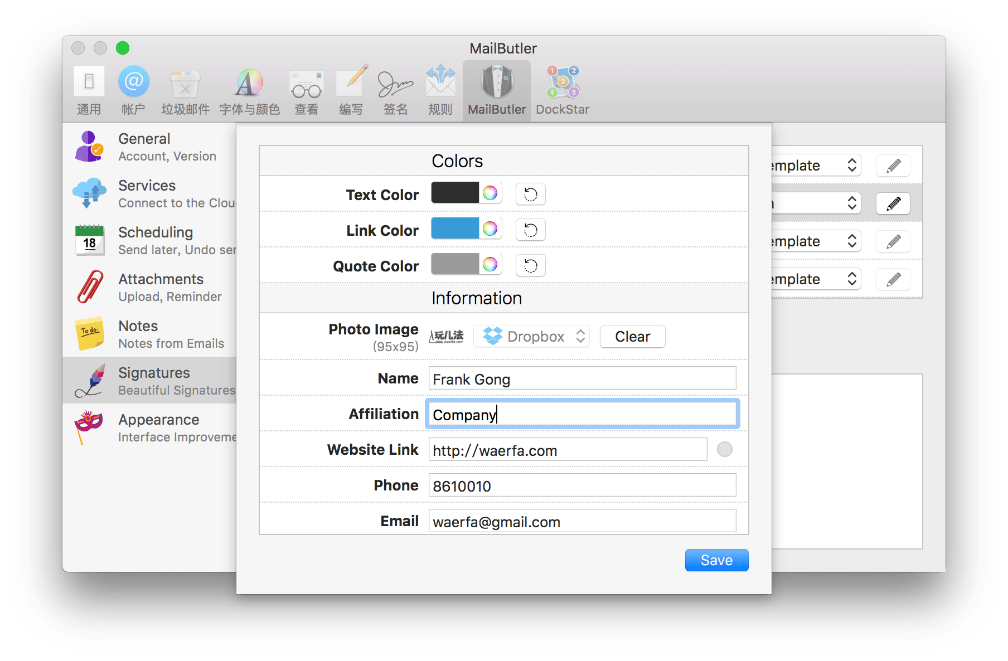Click the blue Link Color swatch
1008x661 pixels.
(x=455, y=229)
